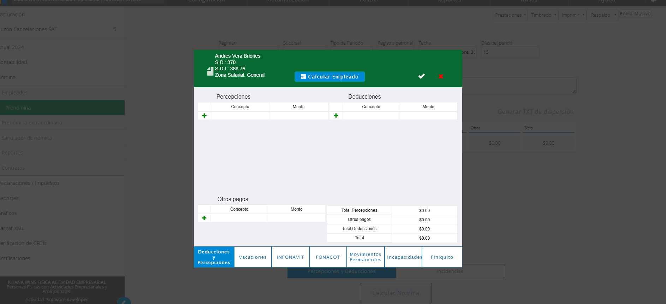Open the Respaldo dropdown

pos(602,15)
